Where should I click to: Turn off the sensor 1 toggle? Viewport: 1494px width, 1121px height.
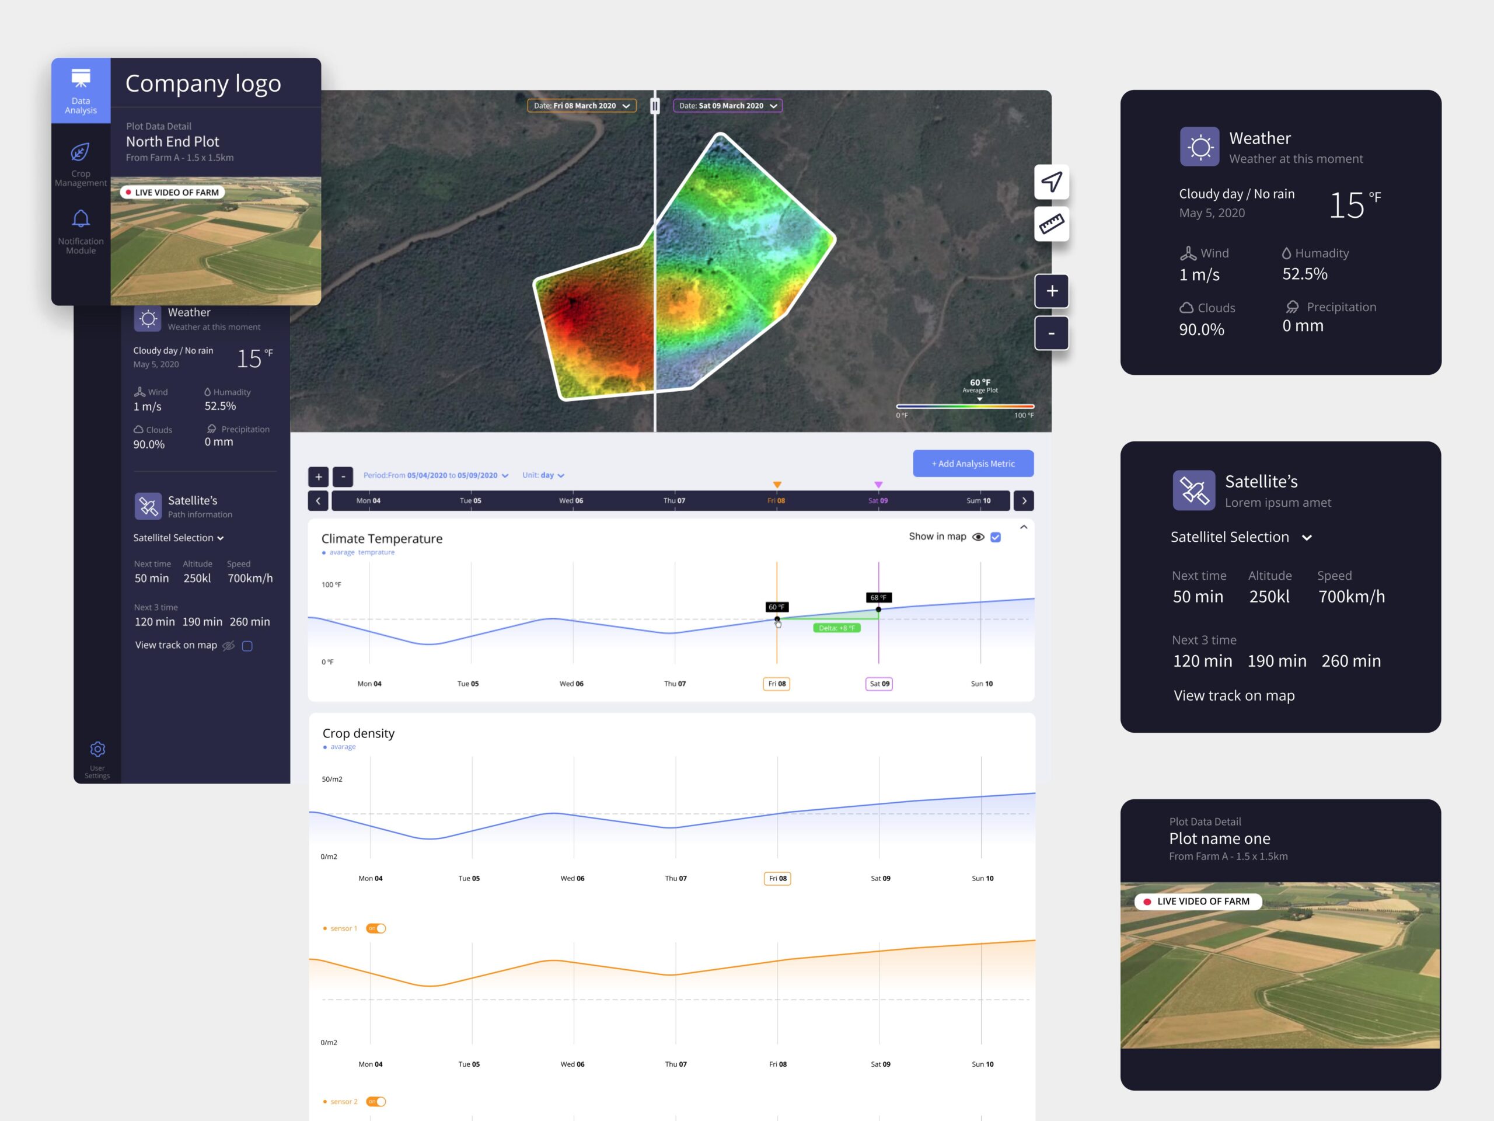376,928
